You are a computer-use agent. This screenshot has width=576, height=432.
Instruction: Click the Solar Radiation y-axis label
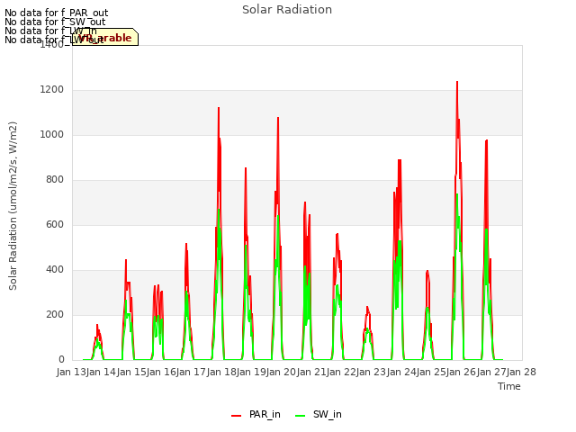[13, 206]
